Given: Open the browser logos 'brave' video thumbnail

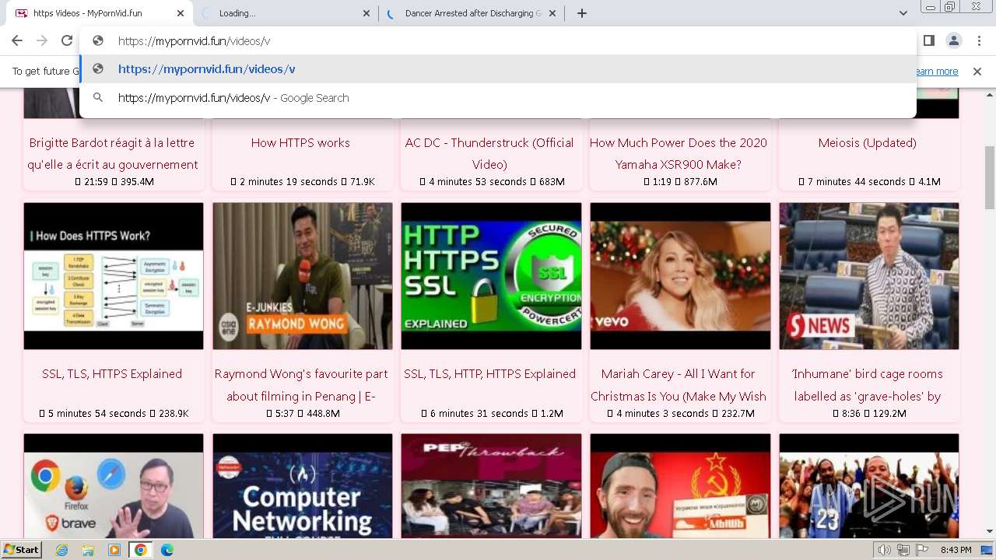Looking at the screenshot, I should 114,486.
